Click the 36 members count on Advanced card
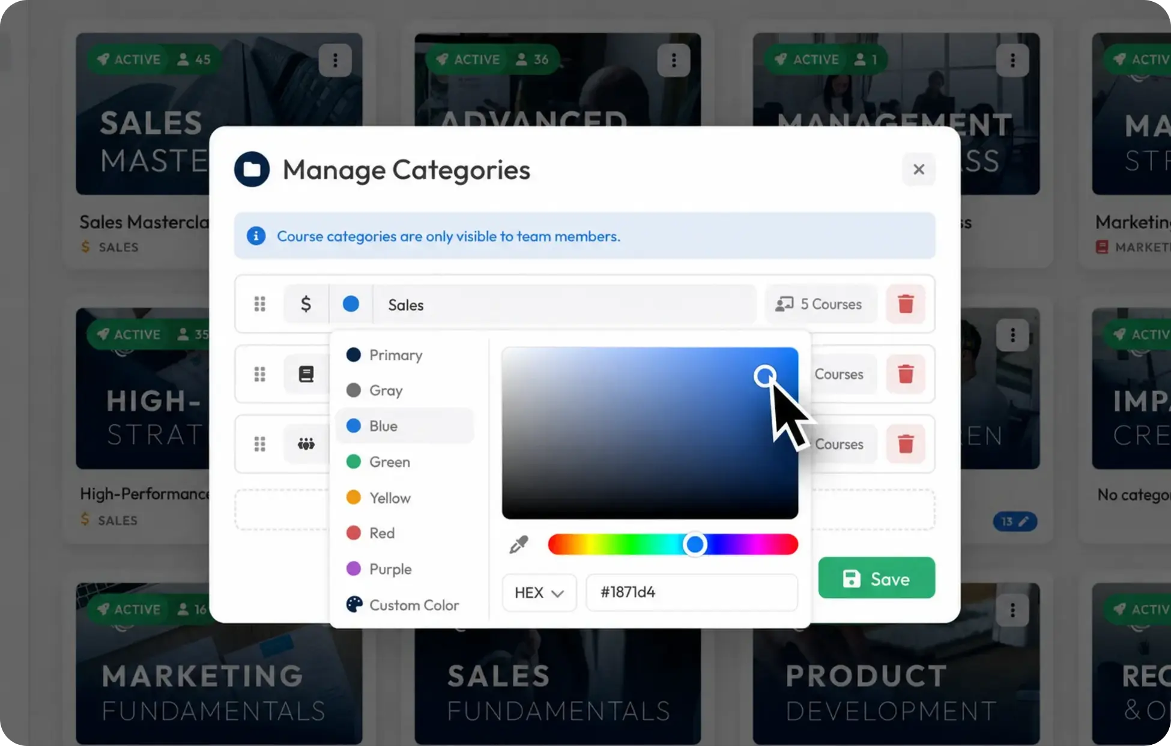This screenshot has height=746, width=1171. coord(532,59)
